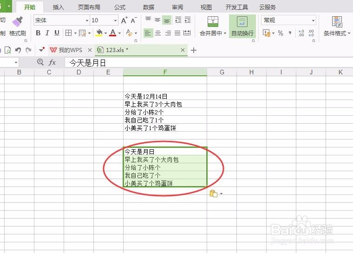The width and height of the screenshot is (353, 253).
Task: Align text to top of cell
Action: point(148,20)
